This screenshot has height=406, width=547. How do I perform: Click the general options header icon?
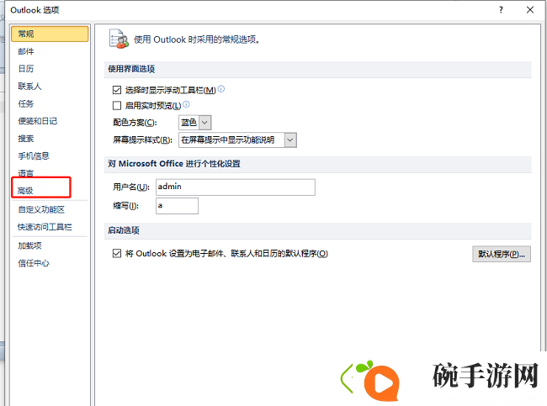click(x=119, y=39)
